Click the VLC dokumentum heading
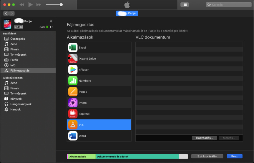254x163 pixels. coord(153,37)
